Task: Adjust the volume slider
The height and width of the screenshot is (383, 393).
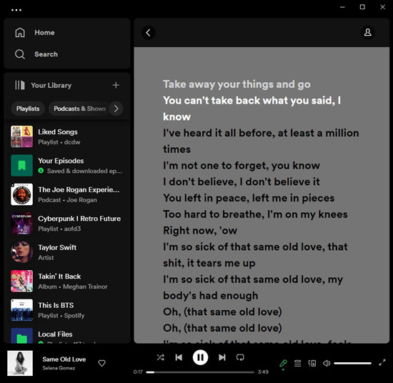Action: 352,363
